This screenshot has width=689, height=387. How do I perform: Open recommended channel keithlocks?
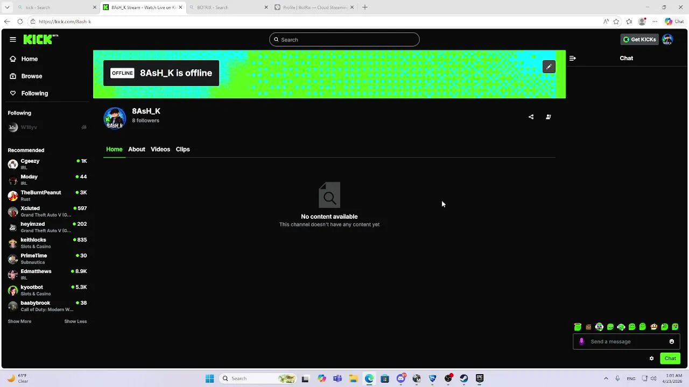tap(47, 243)
